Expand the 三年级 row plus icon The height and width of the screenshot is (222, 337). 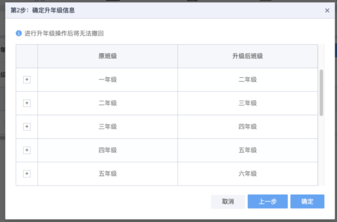(x=26, y=127)
